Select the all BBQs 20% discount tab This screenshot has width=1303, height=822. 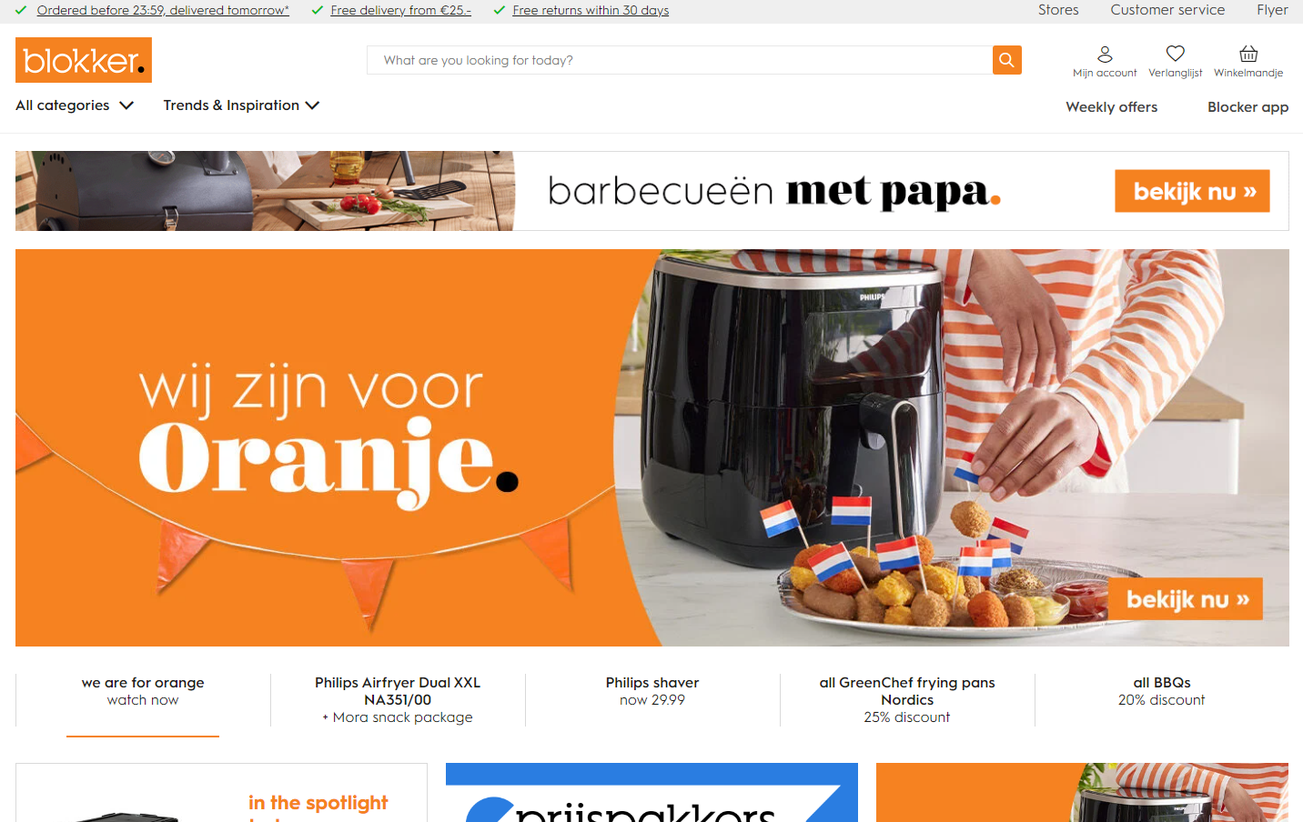1161,691
